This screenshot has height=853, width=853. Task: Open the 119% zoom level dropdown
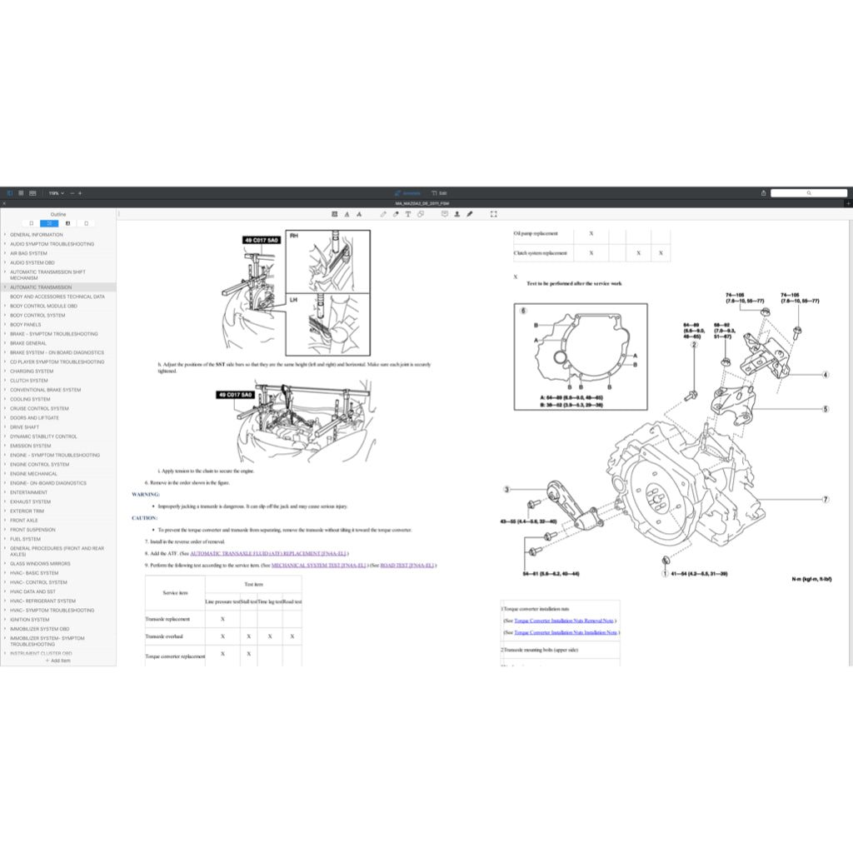(x=54, y=192)
